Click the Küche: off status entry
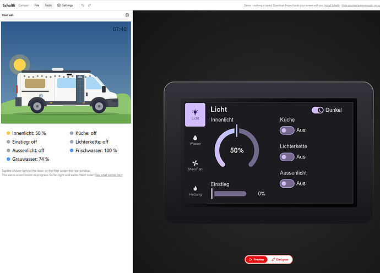The height and width of the screenshot is (273, 380). [x=83, y=133]
